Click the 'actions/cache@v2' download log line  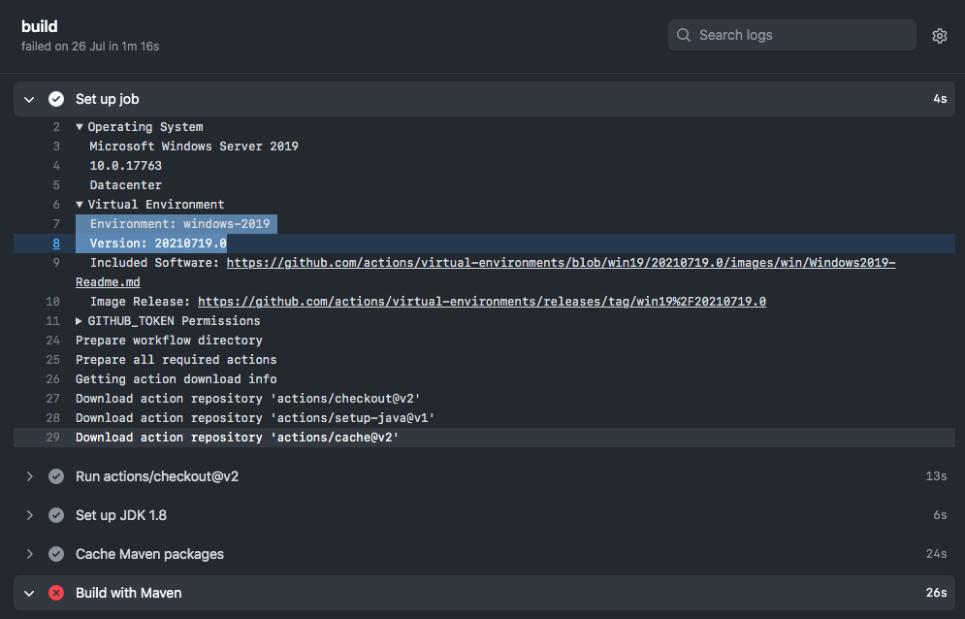[237, 438]
